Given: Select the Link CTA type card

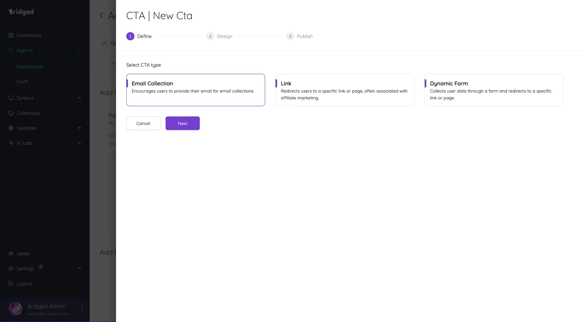Looking at the screenshot, I should 344,90.
